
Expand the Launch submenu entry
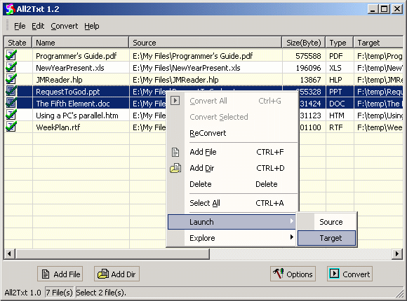pyautogui.click(x=232, y=222)
